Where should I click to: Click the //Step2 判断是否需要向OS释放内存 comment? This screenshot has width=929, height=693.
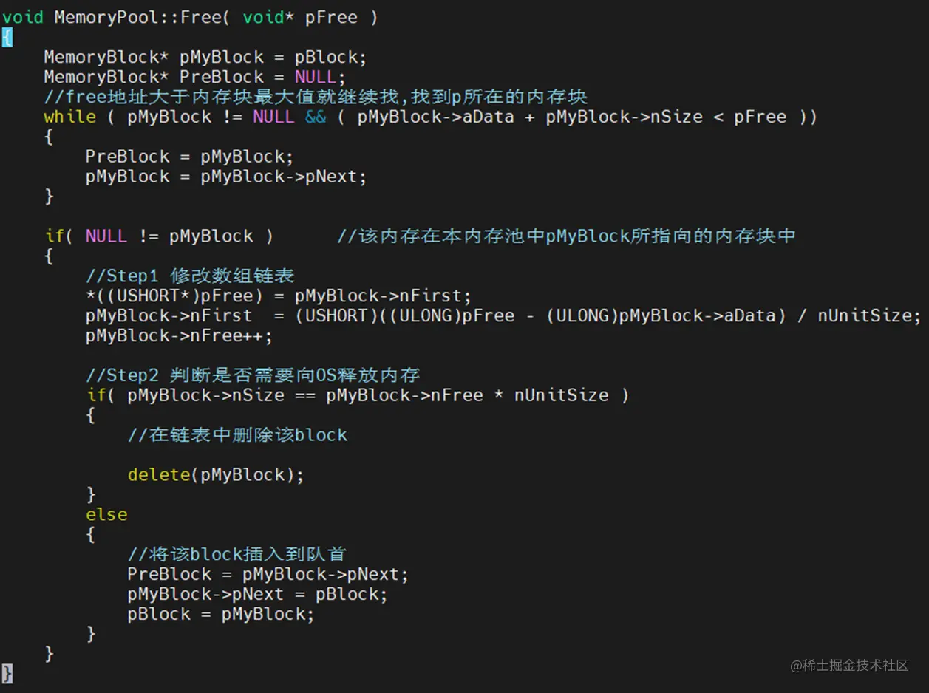[253, 375]
